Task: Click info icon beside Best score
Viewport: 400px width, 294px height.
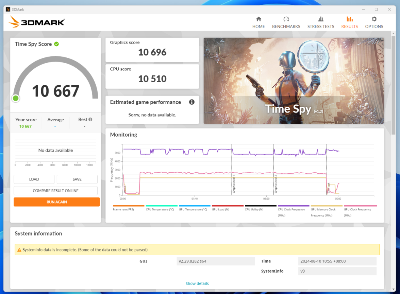Action: click(90, 119)
